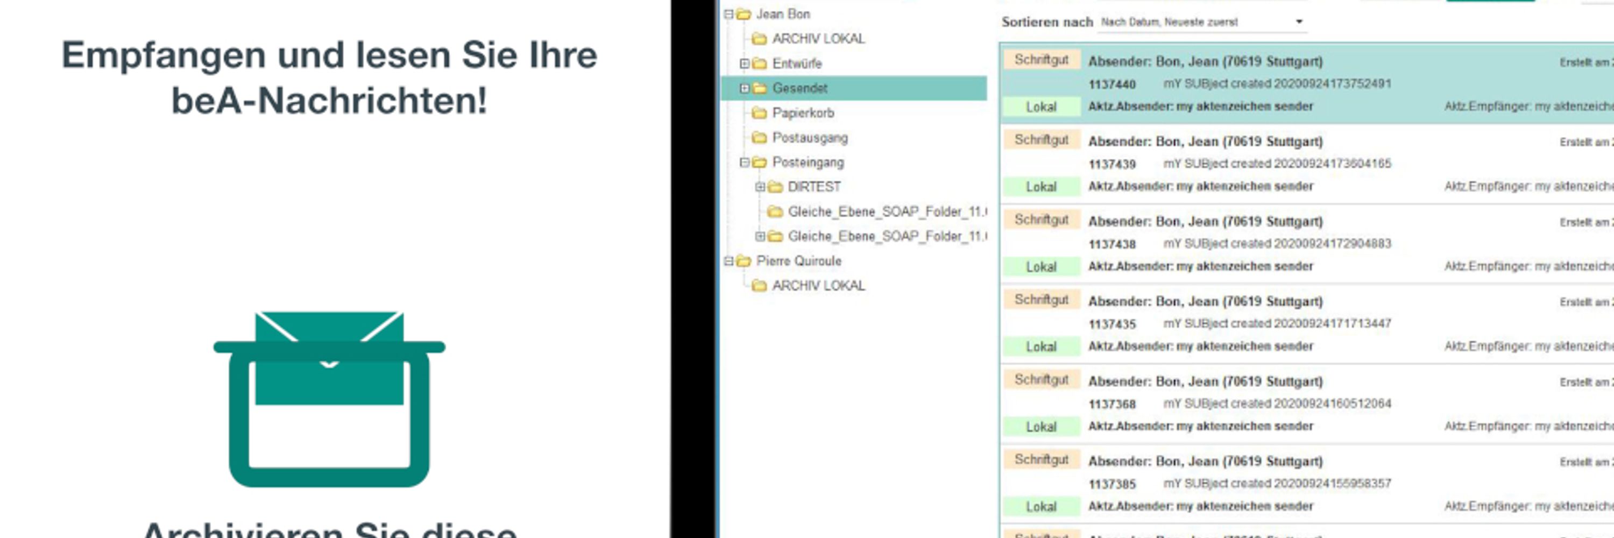The image size is (1614, 538).
Task: Select the Gesendet folder
Action: 799,88
